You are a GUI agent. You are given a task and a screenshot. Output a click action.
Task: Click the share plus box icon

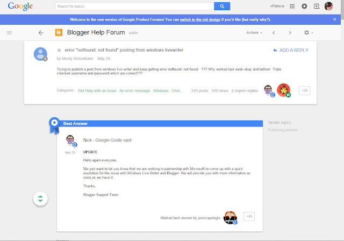pyautogui.click(x=317, y=6)
